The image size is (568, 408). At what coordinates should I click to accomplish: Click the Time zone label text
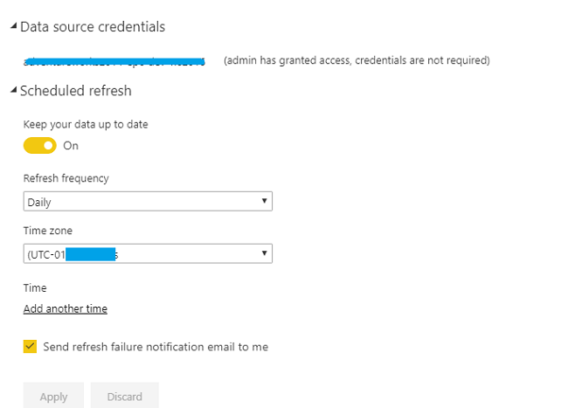click(48, 230)
